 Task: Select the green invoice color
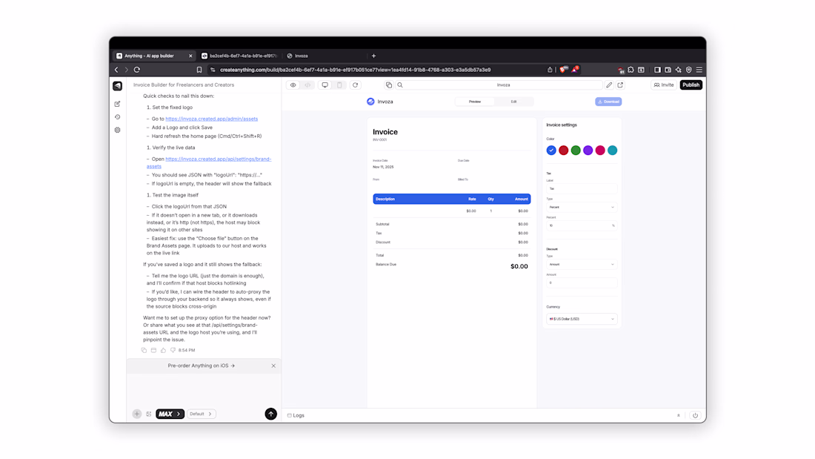576,151
